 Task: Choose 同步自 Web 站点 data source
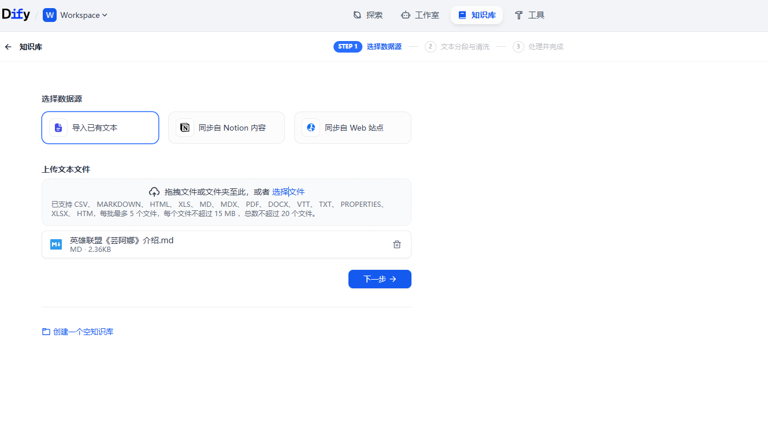tap(353, 128)
